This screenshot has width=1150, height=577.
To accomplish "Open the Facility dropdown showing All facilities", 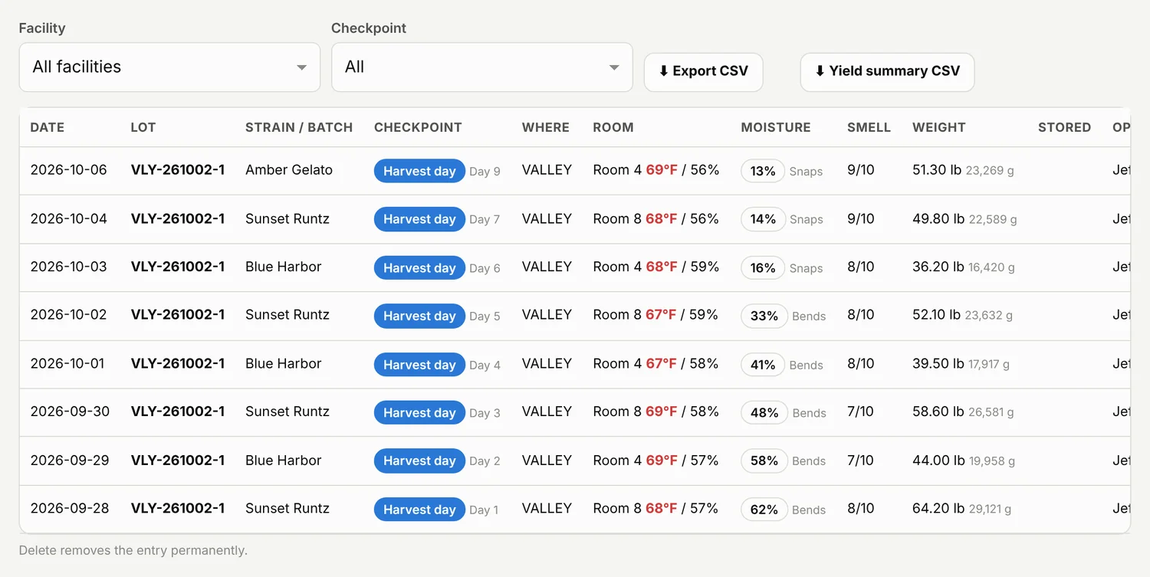I will [x=169, y=67].
